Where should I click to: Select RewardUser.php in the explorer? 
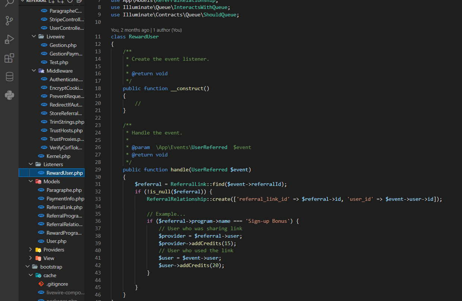(51, 173)
